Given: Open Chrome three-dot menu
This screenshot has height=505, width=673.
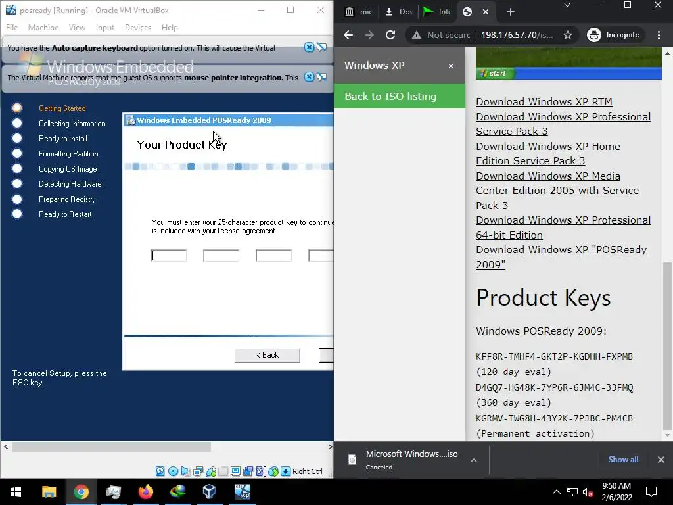Looking at the screenshot, I should point(659,35).
